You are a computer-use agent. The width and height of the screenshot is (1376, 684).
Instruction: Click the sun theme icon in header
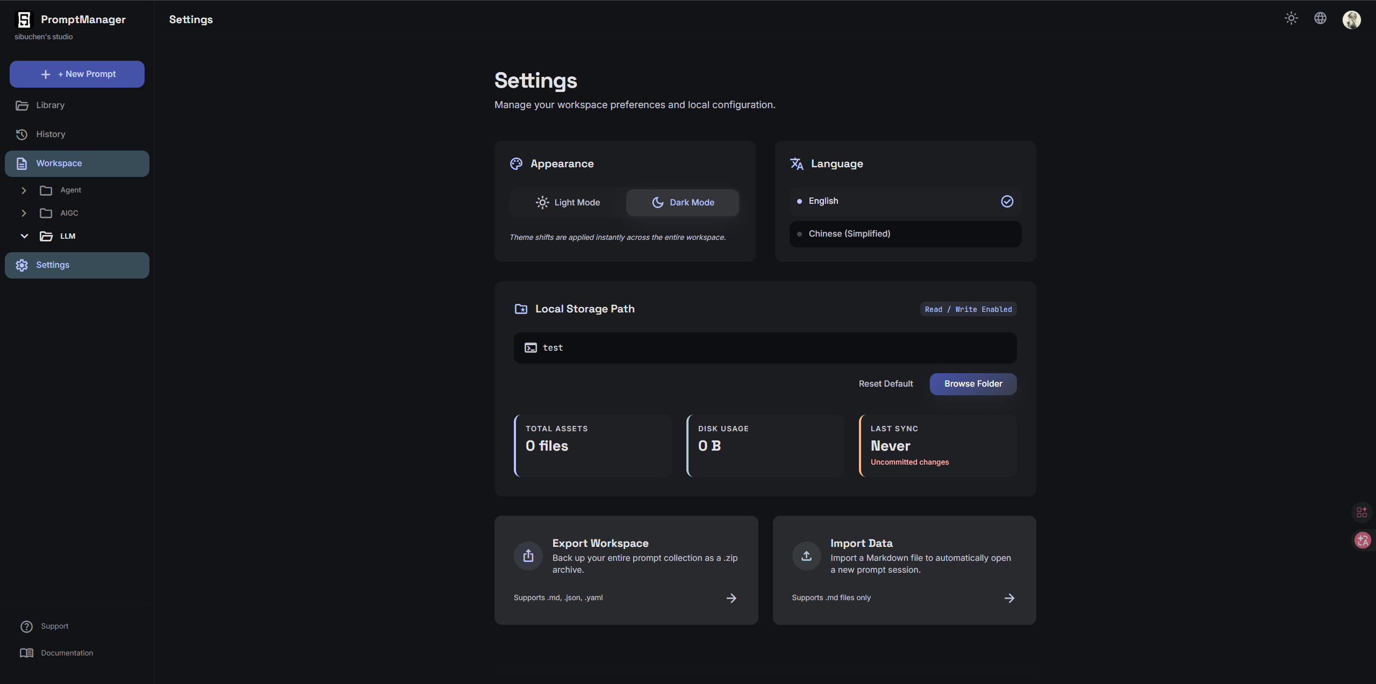tap(1291, 18)
